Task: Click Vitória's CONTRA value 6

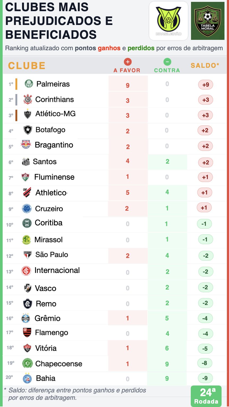Action: pos(167,348)
